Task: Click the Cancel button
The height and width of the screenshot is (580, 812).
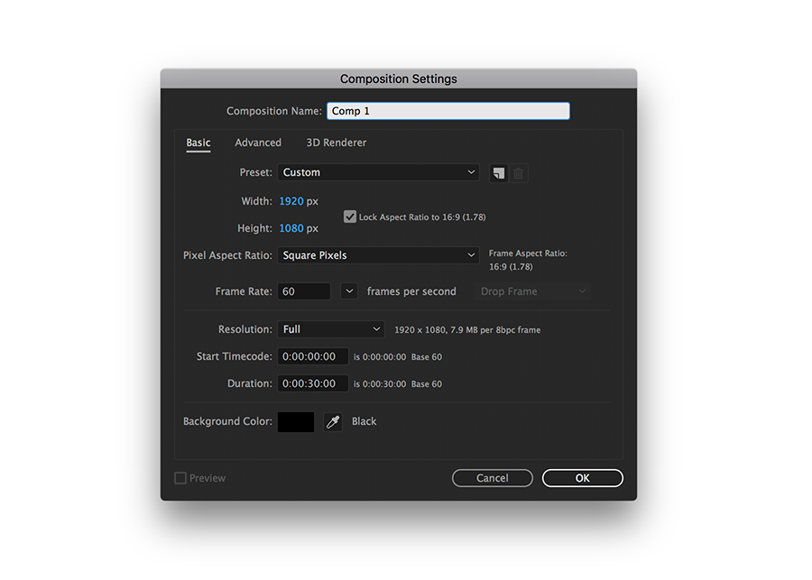Action: pyautogui.click(x=493, y=478)
